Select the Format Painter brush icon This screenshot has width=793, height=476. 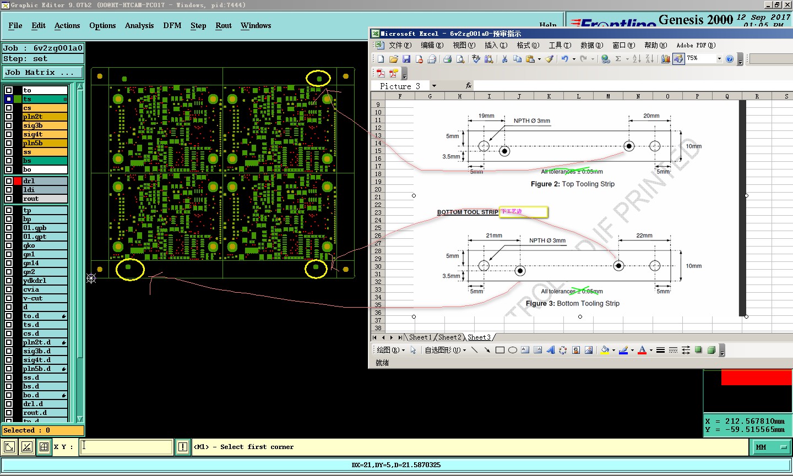pyautogui.click(x=549, y=59)
